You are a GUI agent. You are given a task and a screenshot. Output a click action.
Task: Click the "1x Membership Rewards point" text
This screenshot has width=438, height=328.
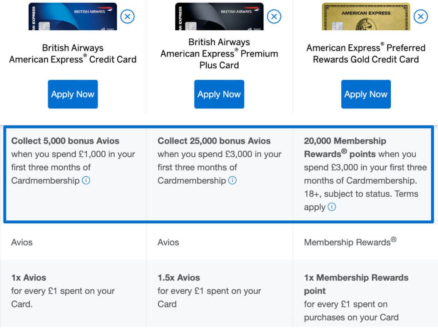tap(356, 284)
